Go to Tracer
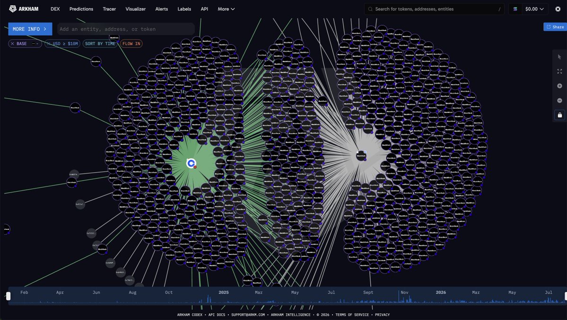Screen dimensions: 567x320 coord(109,9)
